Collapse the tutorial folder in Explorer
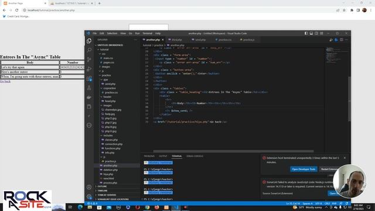The height and width of the screenshot is (211, 375). point(104,49)
